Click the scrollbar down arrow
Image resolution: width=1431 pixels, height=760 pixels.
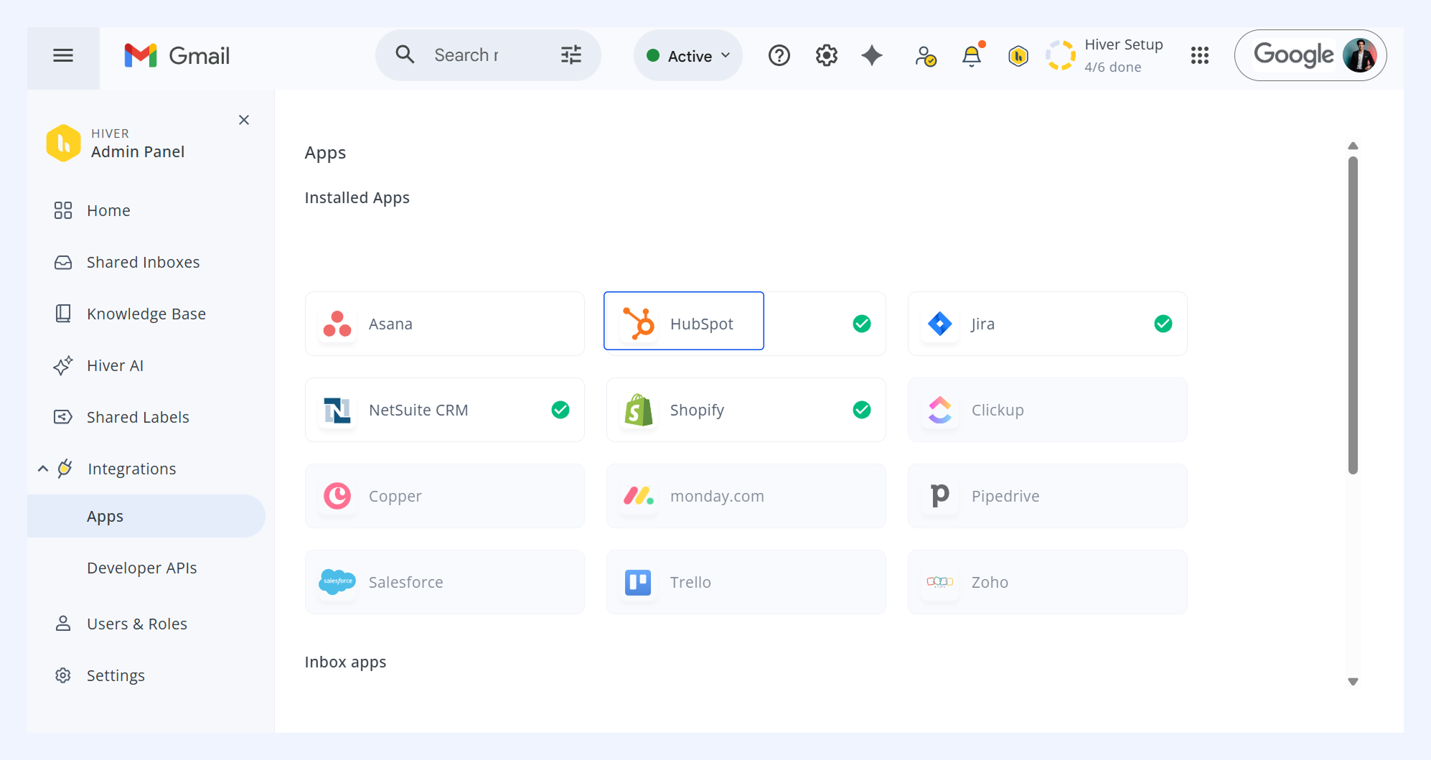1353,682
